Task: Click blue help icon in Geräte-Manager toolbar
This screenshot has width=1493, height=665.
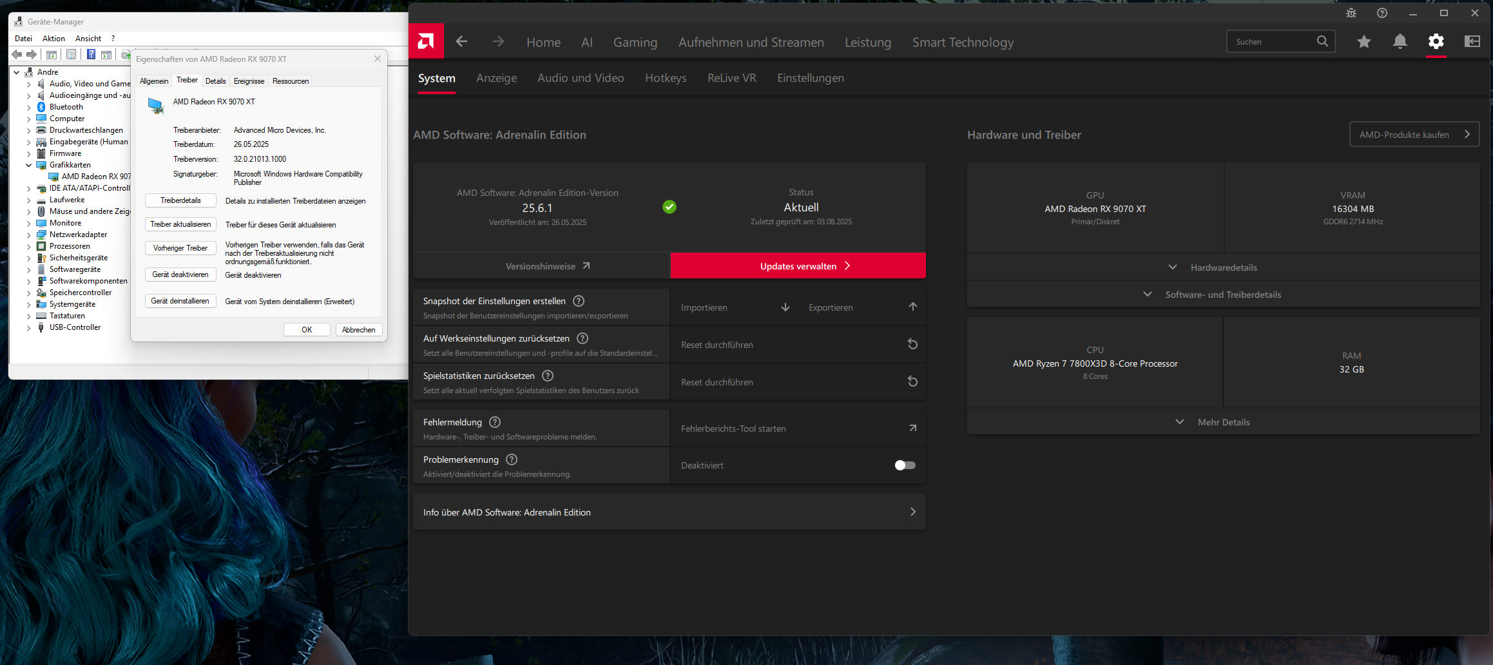Action: pyautogui.click(x=92, y=55)
